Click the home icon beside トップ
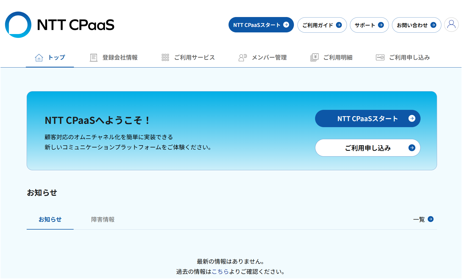 point(39,57)
